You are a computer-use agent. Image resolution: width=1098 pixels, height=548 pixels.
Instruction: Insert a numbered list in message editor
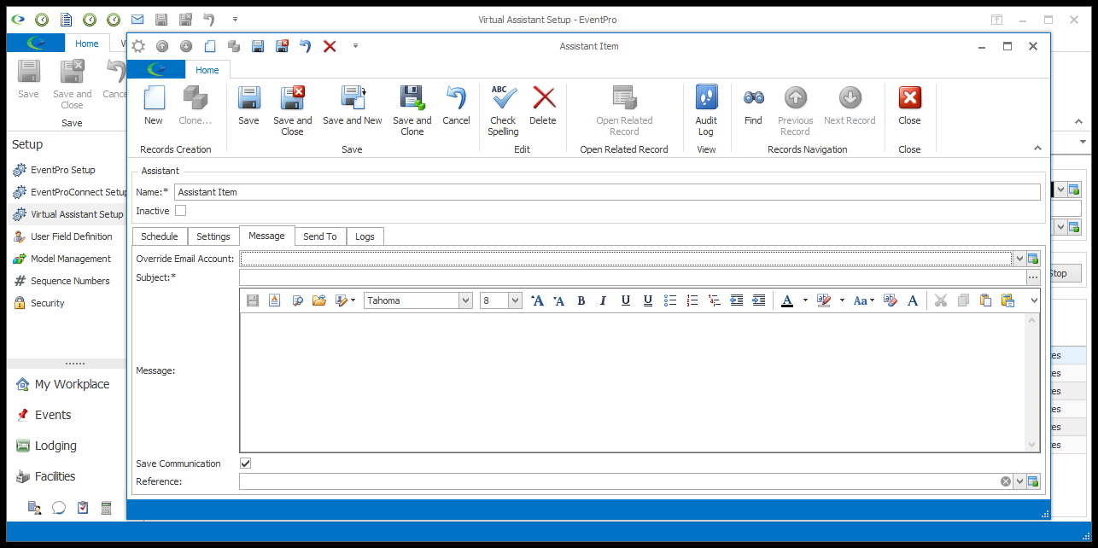692,300
